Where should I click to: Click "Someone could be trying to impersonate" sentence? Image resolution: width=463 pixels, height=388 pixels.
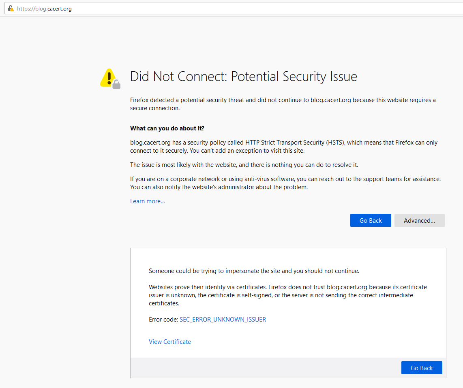pyautogui.click(x=254, y=271)
